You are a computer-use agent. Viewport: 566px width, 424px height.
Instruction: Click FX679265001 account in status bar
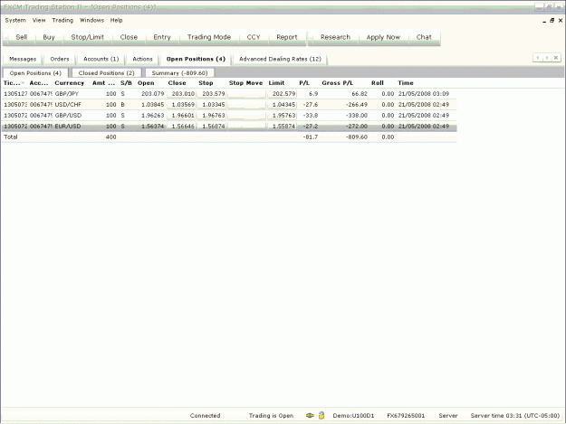click(406, 415)
